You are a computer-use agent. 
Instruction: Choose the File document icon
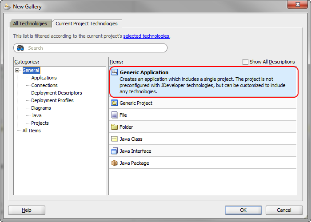pyautogui.click(x=115, y=115)
